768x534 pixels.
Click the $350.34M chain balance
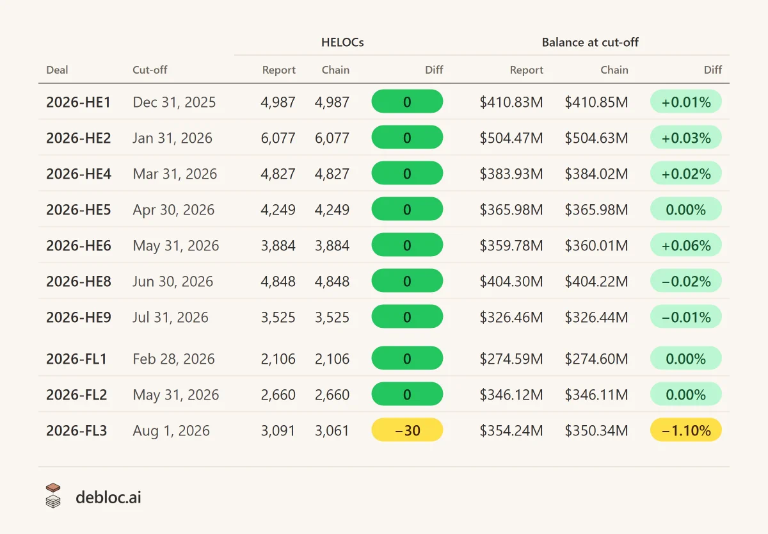(596, 430)
